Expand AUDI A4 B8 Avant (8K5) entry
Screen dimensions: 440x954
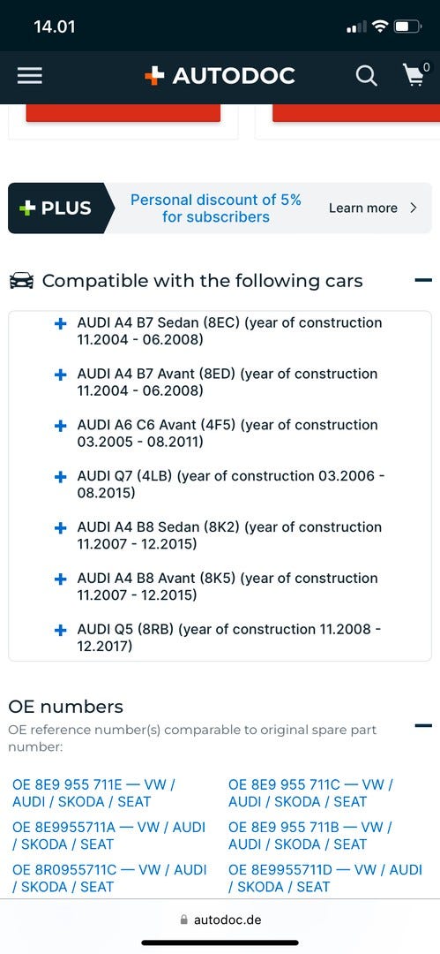click(60, 579)
